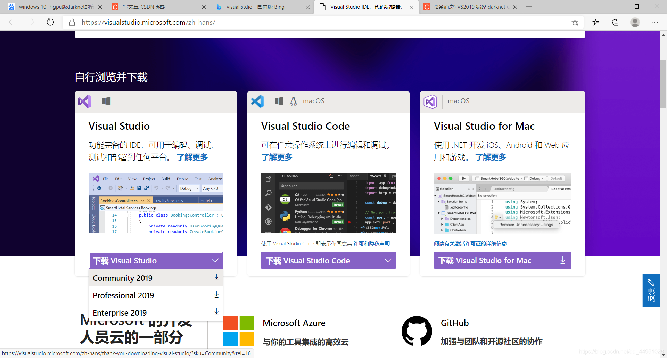The width and height of the screenshot is (667, 358).
Task: Open 许可和隐私声明 link
Action: coord(372,244)
